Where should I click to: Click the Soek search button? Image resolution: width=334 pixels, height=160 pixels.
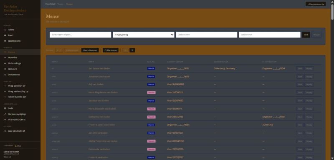pos(306,35)
